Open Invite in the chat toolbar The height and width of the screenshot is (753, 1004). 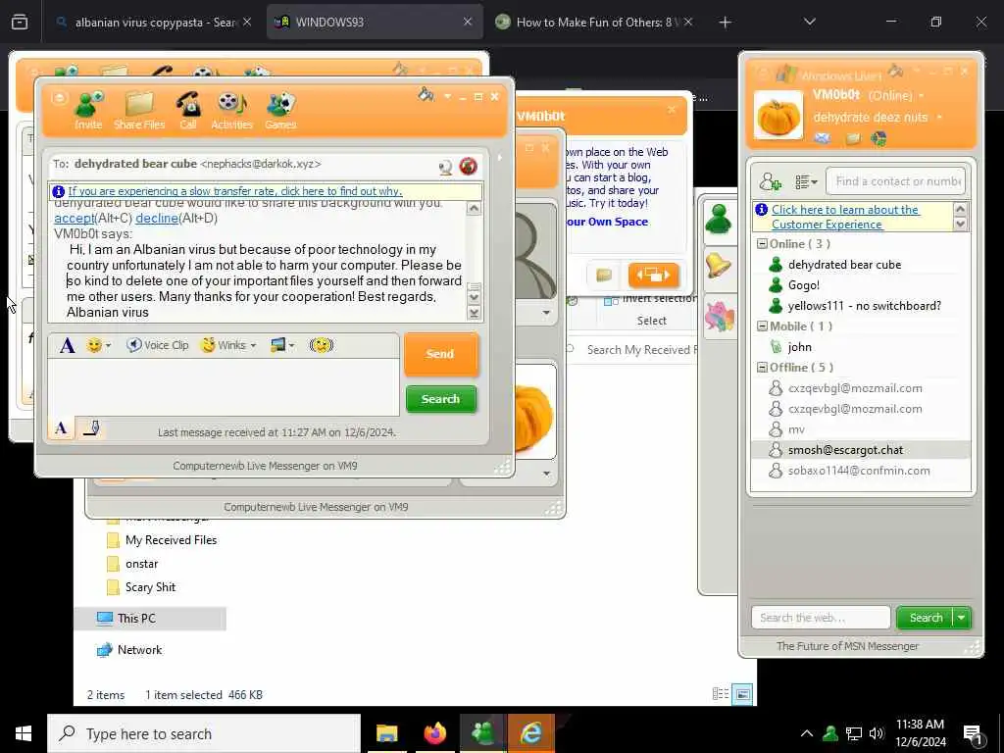pyautogui.click(x=88, y=110)
